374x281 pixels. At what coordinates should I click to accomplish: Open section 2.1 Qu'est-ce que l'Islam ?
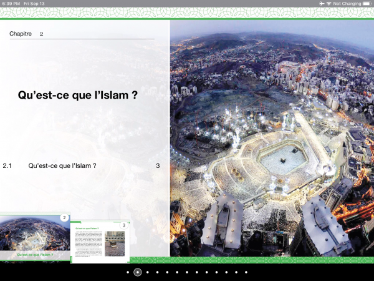(62, 165)
